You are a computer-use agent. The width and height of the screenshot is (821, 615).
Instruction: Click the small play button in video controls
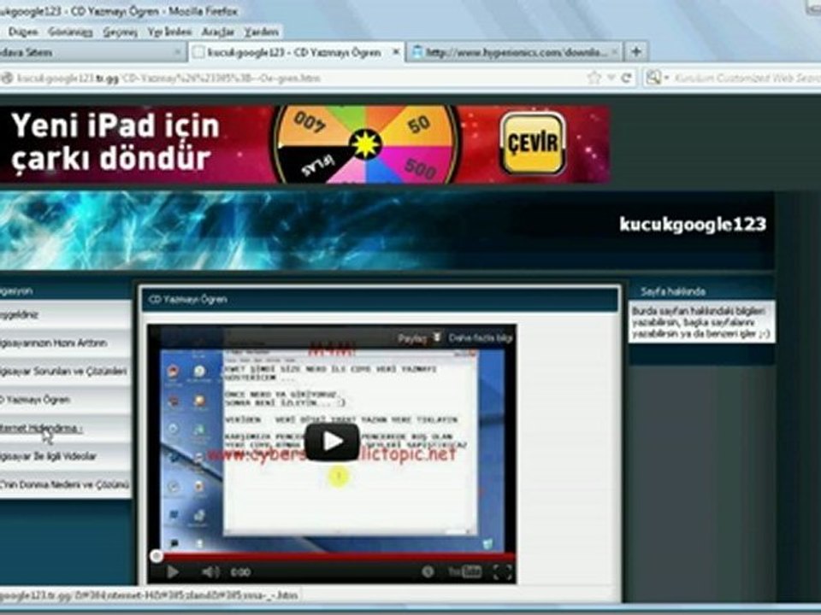pyautogui.click(x=172, y=572)
